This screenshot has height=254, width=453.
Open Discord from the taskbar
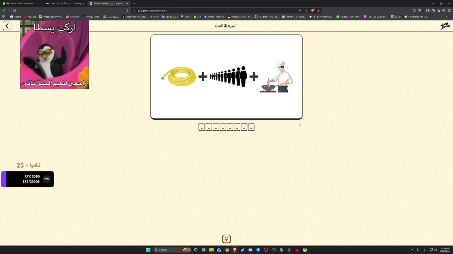coord(250,250)
